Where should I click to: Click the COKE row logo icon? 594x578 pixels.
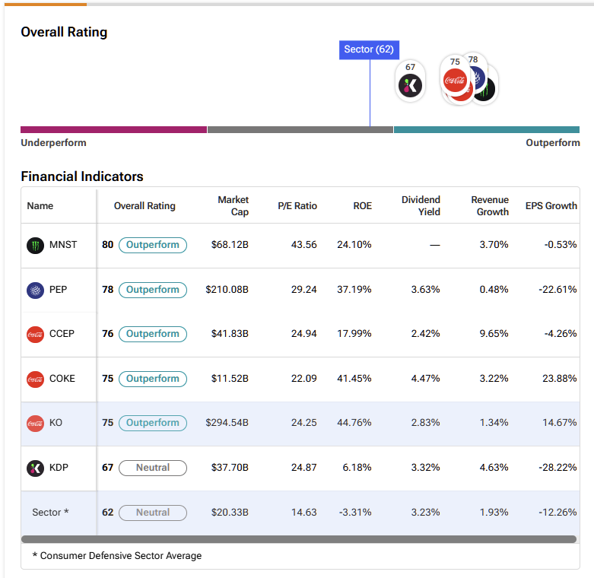(x=35, y=379)
